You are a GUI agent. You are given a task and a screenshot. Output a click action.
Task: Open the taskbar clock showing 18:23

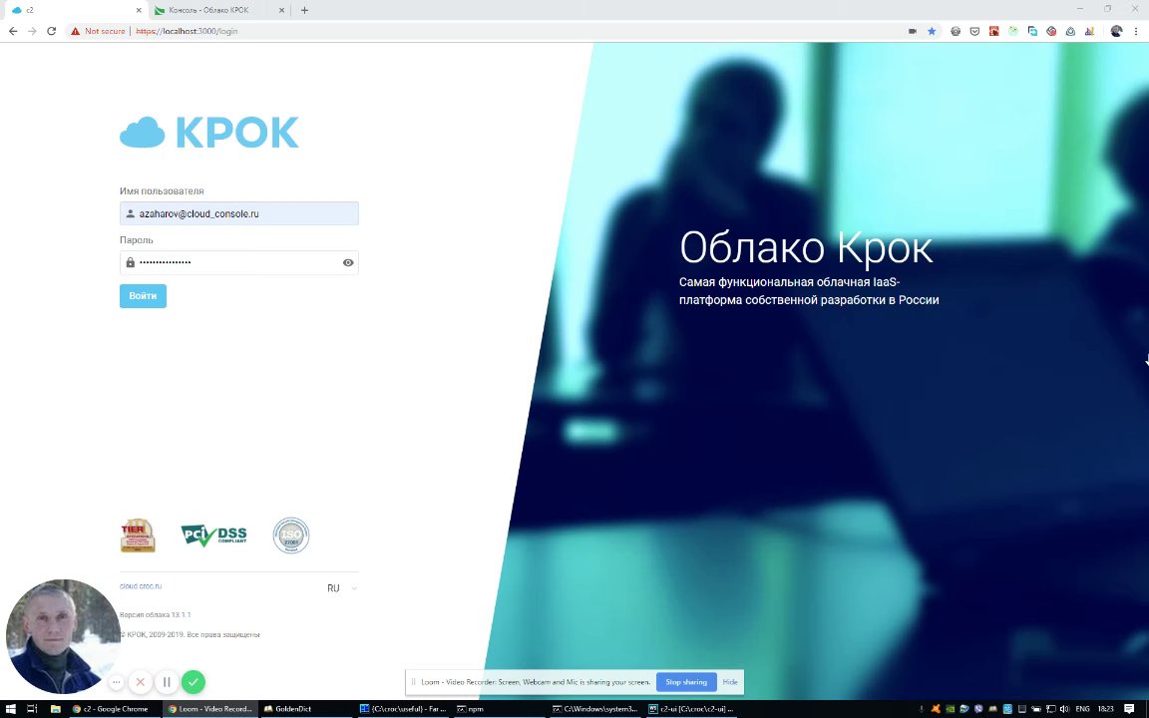coord(1106,709)
